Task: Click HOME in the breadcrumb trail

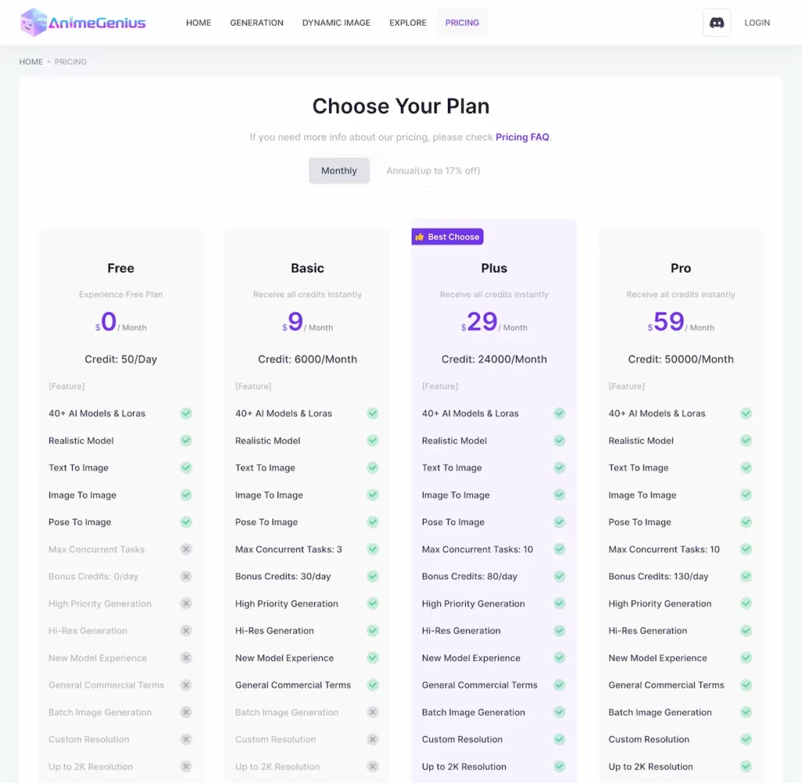Action: (31, 61)
